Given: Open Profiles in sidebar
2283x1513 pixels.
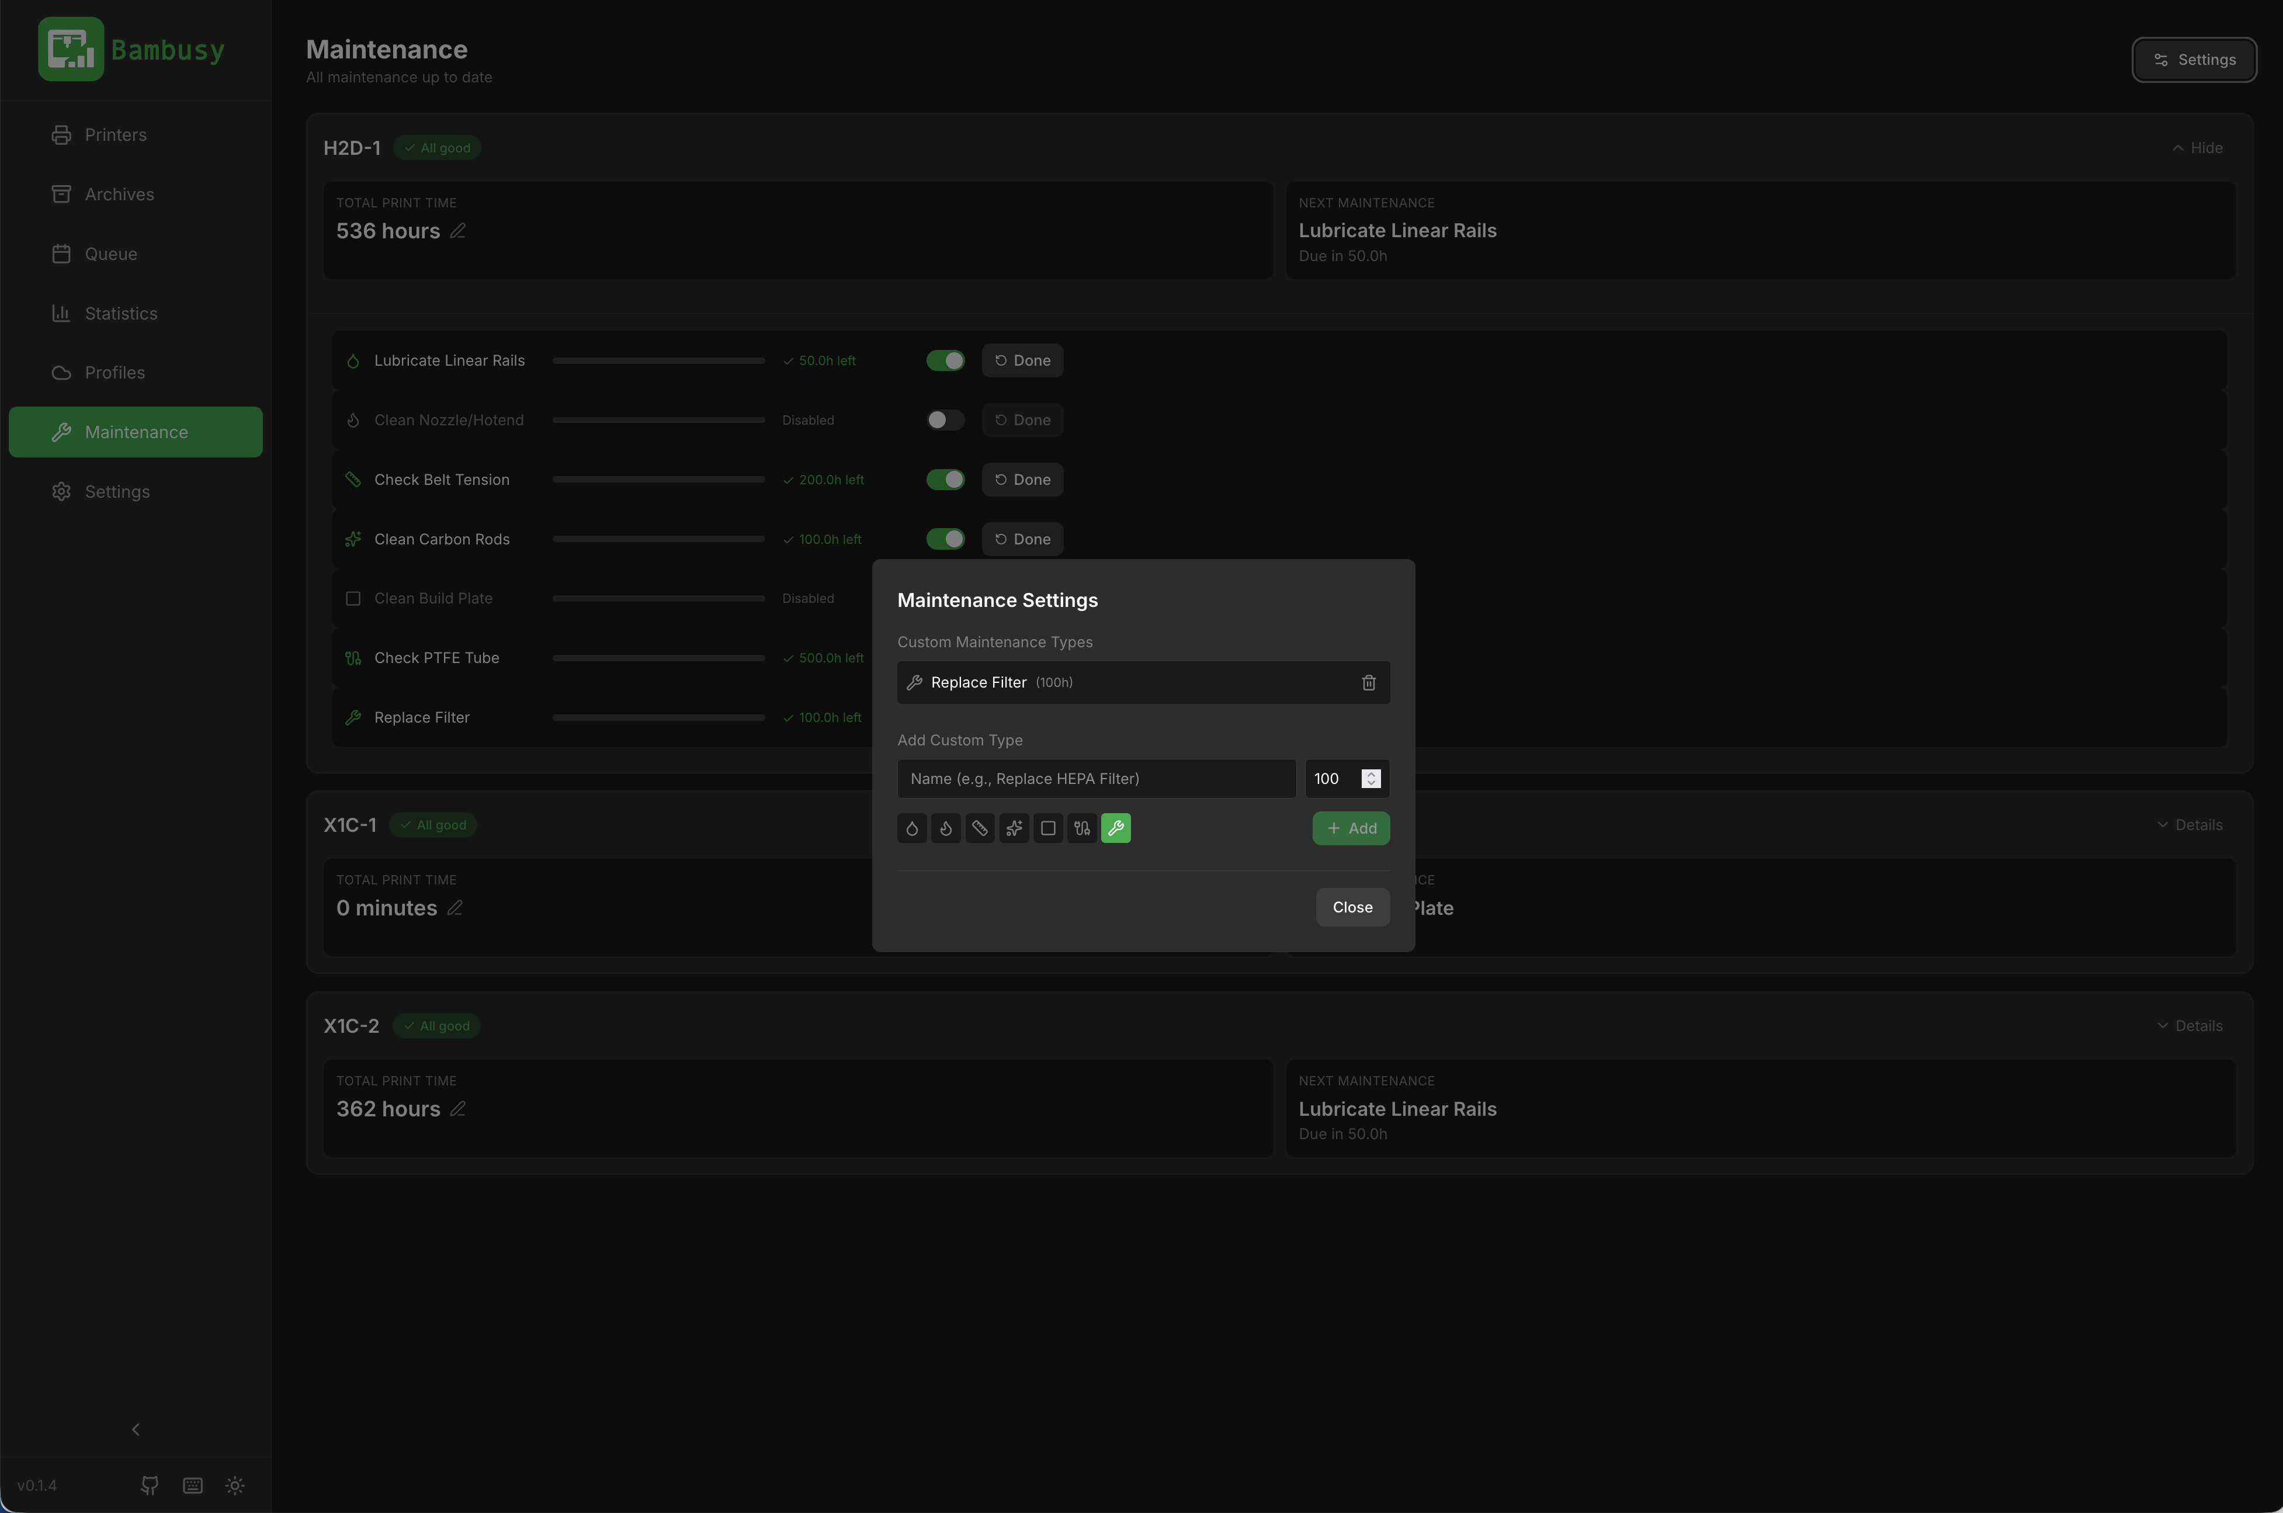Looking at the screenshot, I should [136, 373].
